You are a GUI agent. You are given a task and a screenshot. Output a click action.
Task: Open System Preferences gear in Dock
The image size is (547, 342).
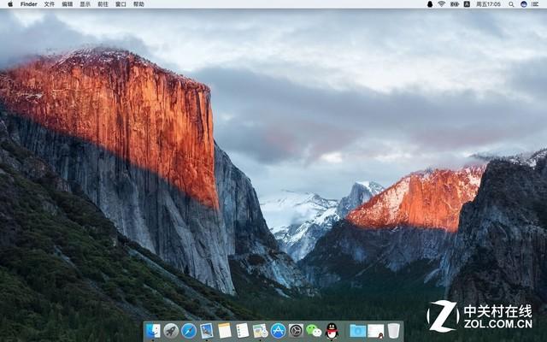tap(296, 331)
